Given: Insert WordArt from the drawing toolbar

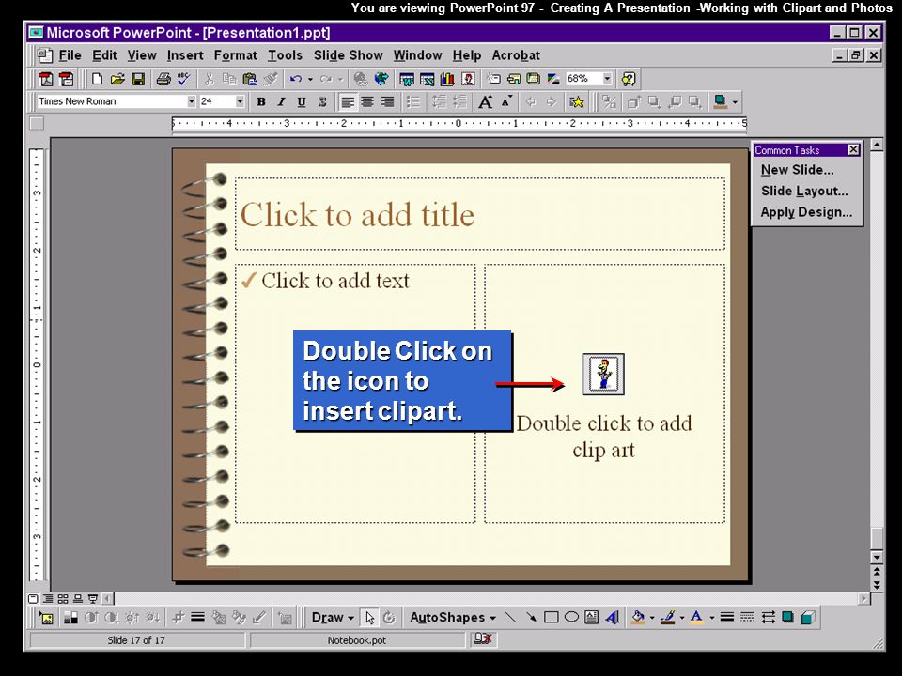Looking at the screenshot, I should [x=612, y=618].
